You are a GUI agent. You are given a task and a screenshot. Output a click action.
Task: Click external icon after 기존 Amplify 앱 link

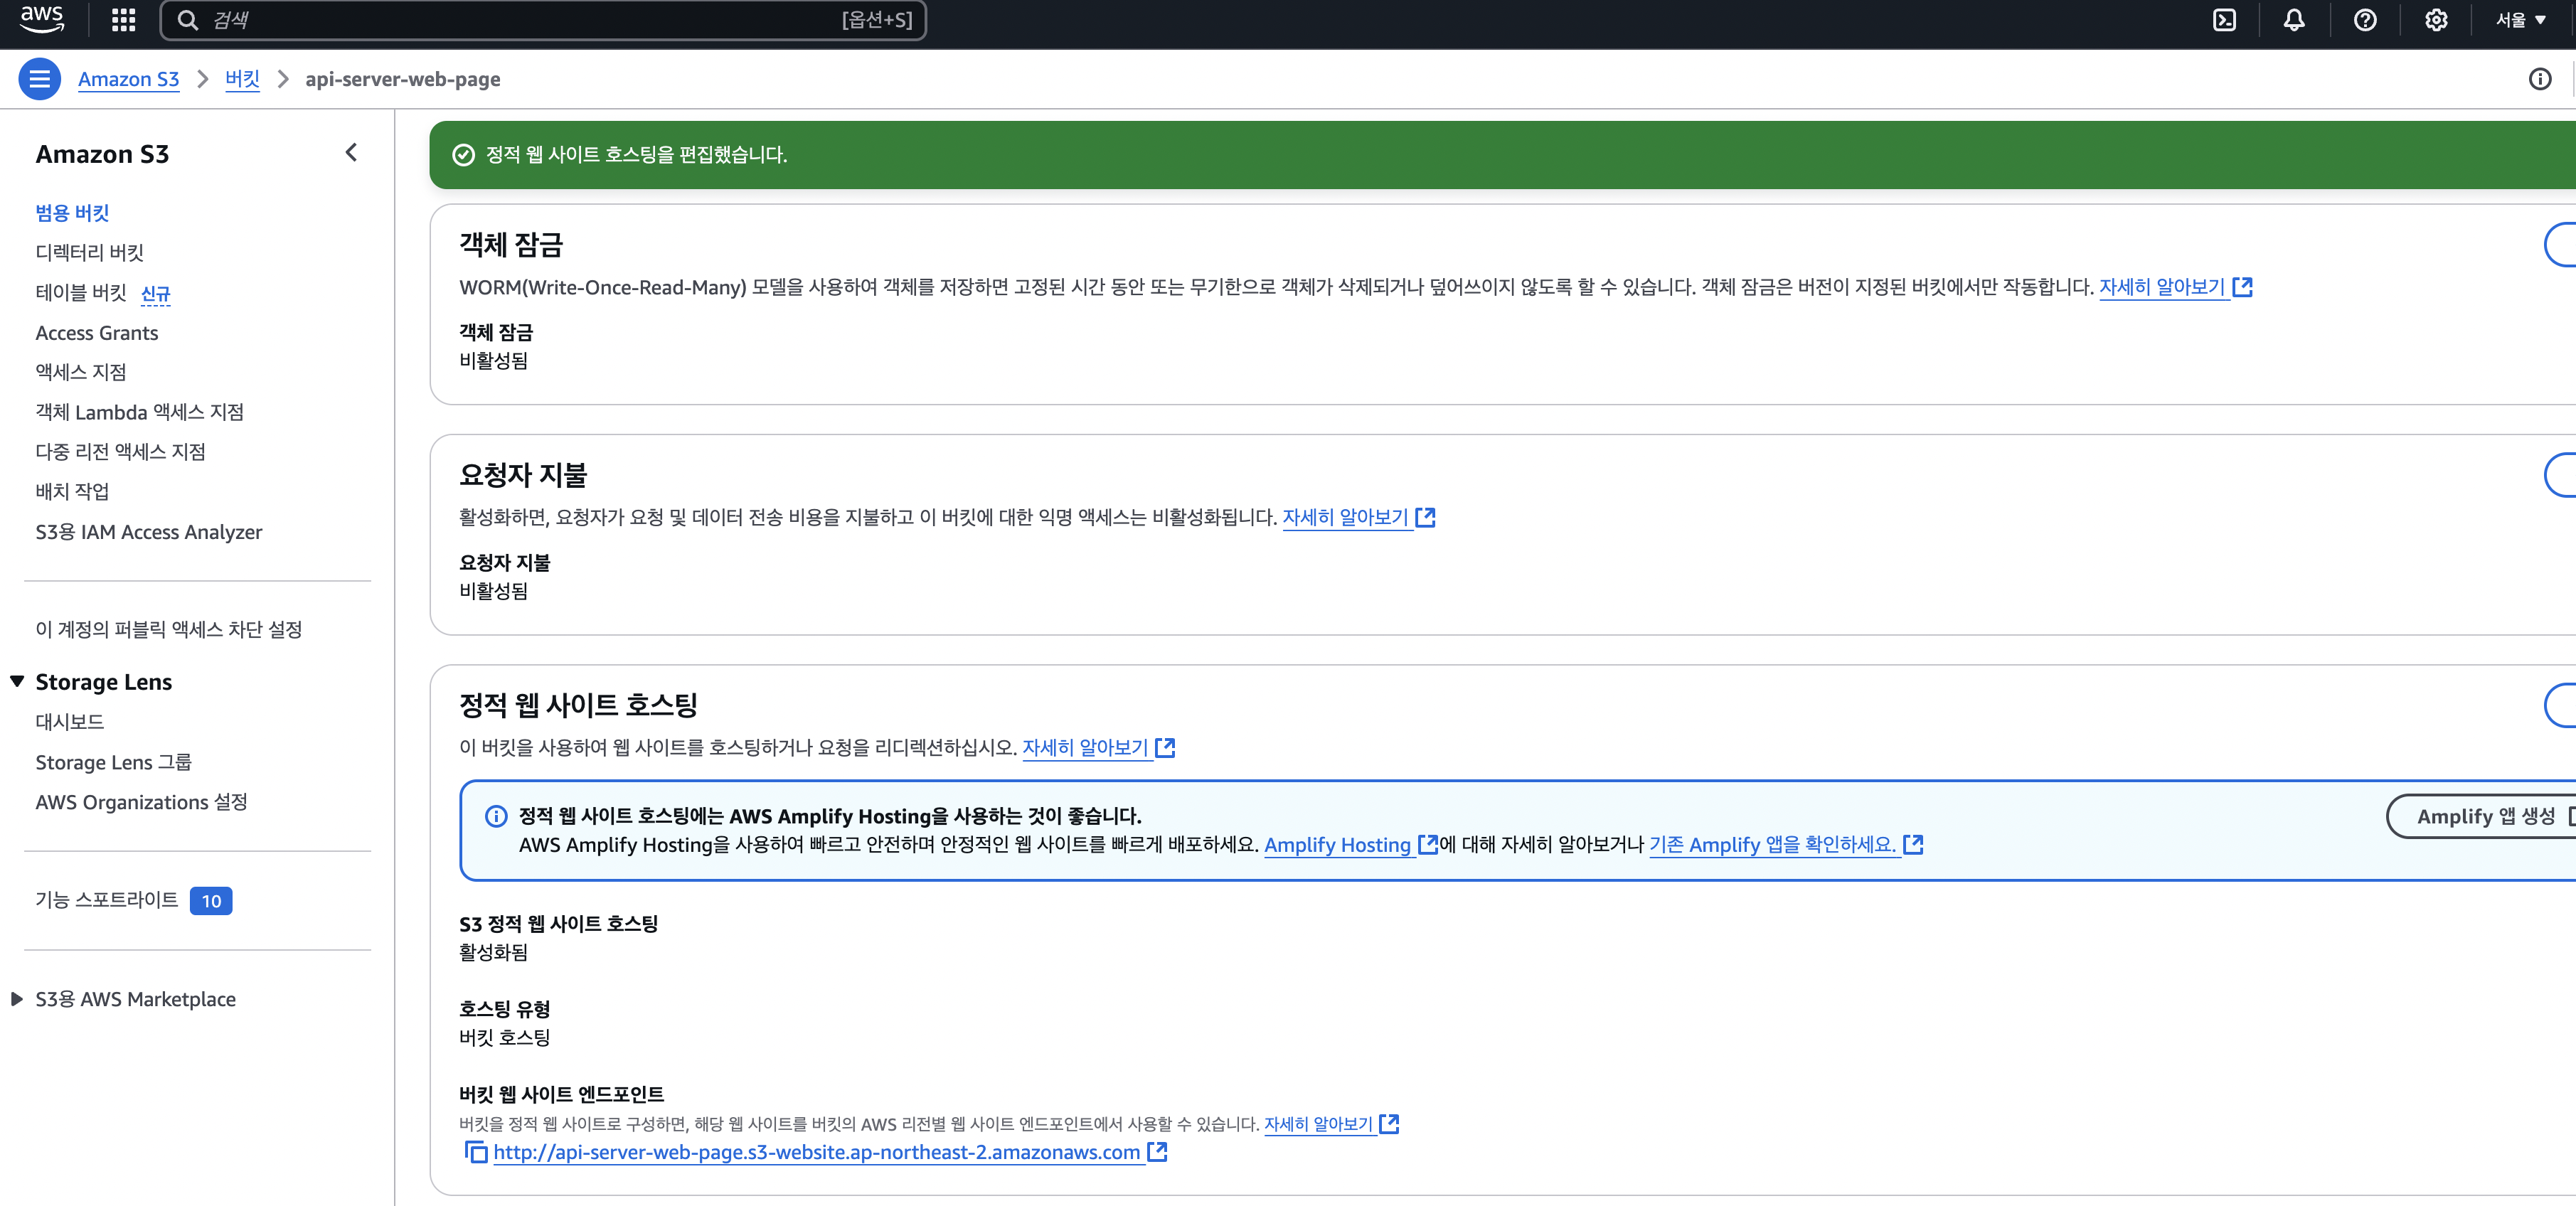[1913, 844]
